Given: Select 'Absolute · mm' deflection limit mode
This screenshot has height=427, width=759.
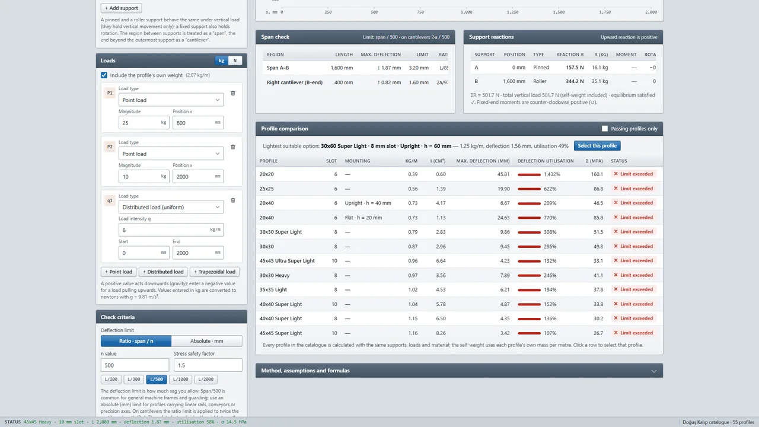Looking at the screenshot, I should [207, 341].
